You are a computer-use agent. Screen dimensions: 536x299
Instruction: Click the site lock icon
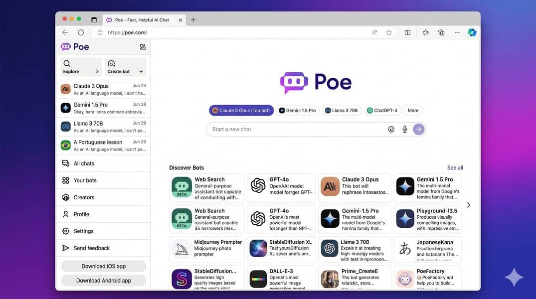[100, 32]
